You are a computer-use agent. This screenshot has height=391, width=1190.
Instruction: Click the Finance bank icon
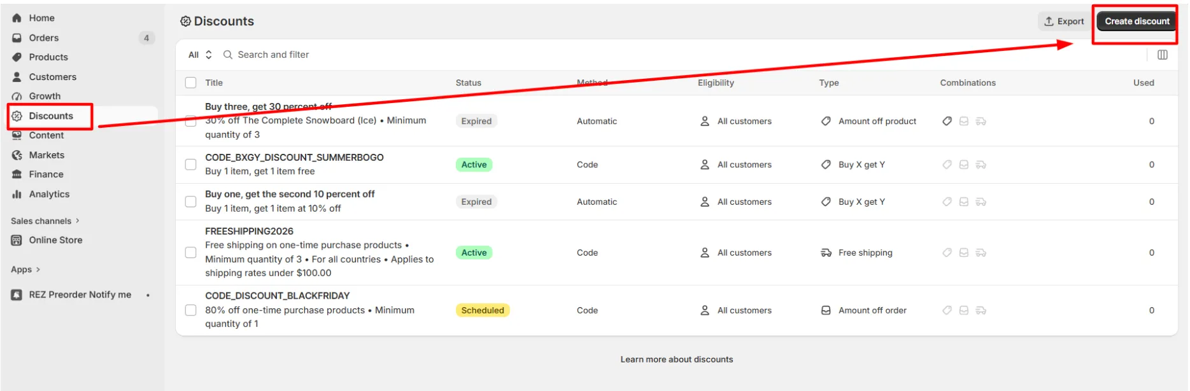pyautogui.click(x=17, y=174)
